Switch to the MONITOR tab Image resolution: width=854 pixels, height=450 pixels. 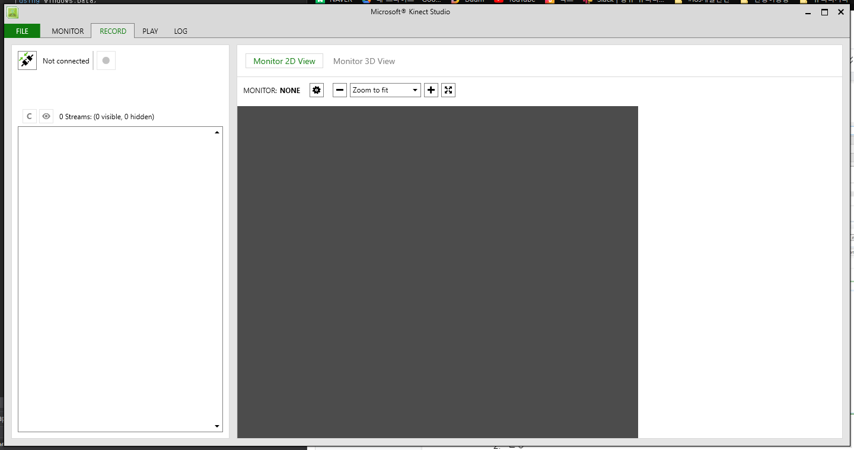(68, 31)
